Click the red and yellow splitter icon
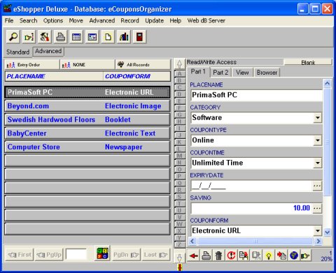 coord(180,267)
